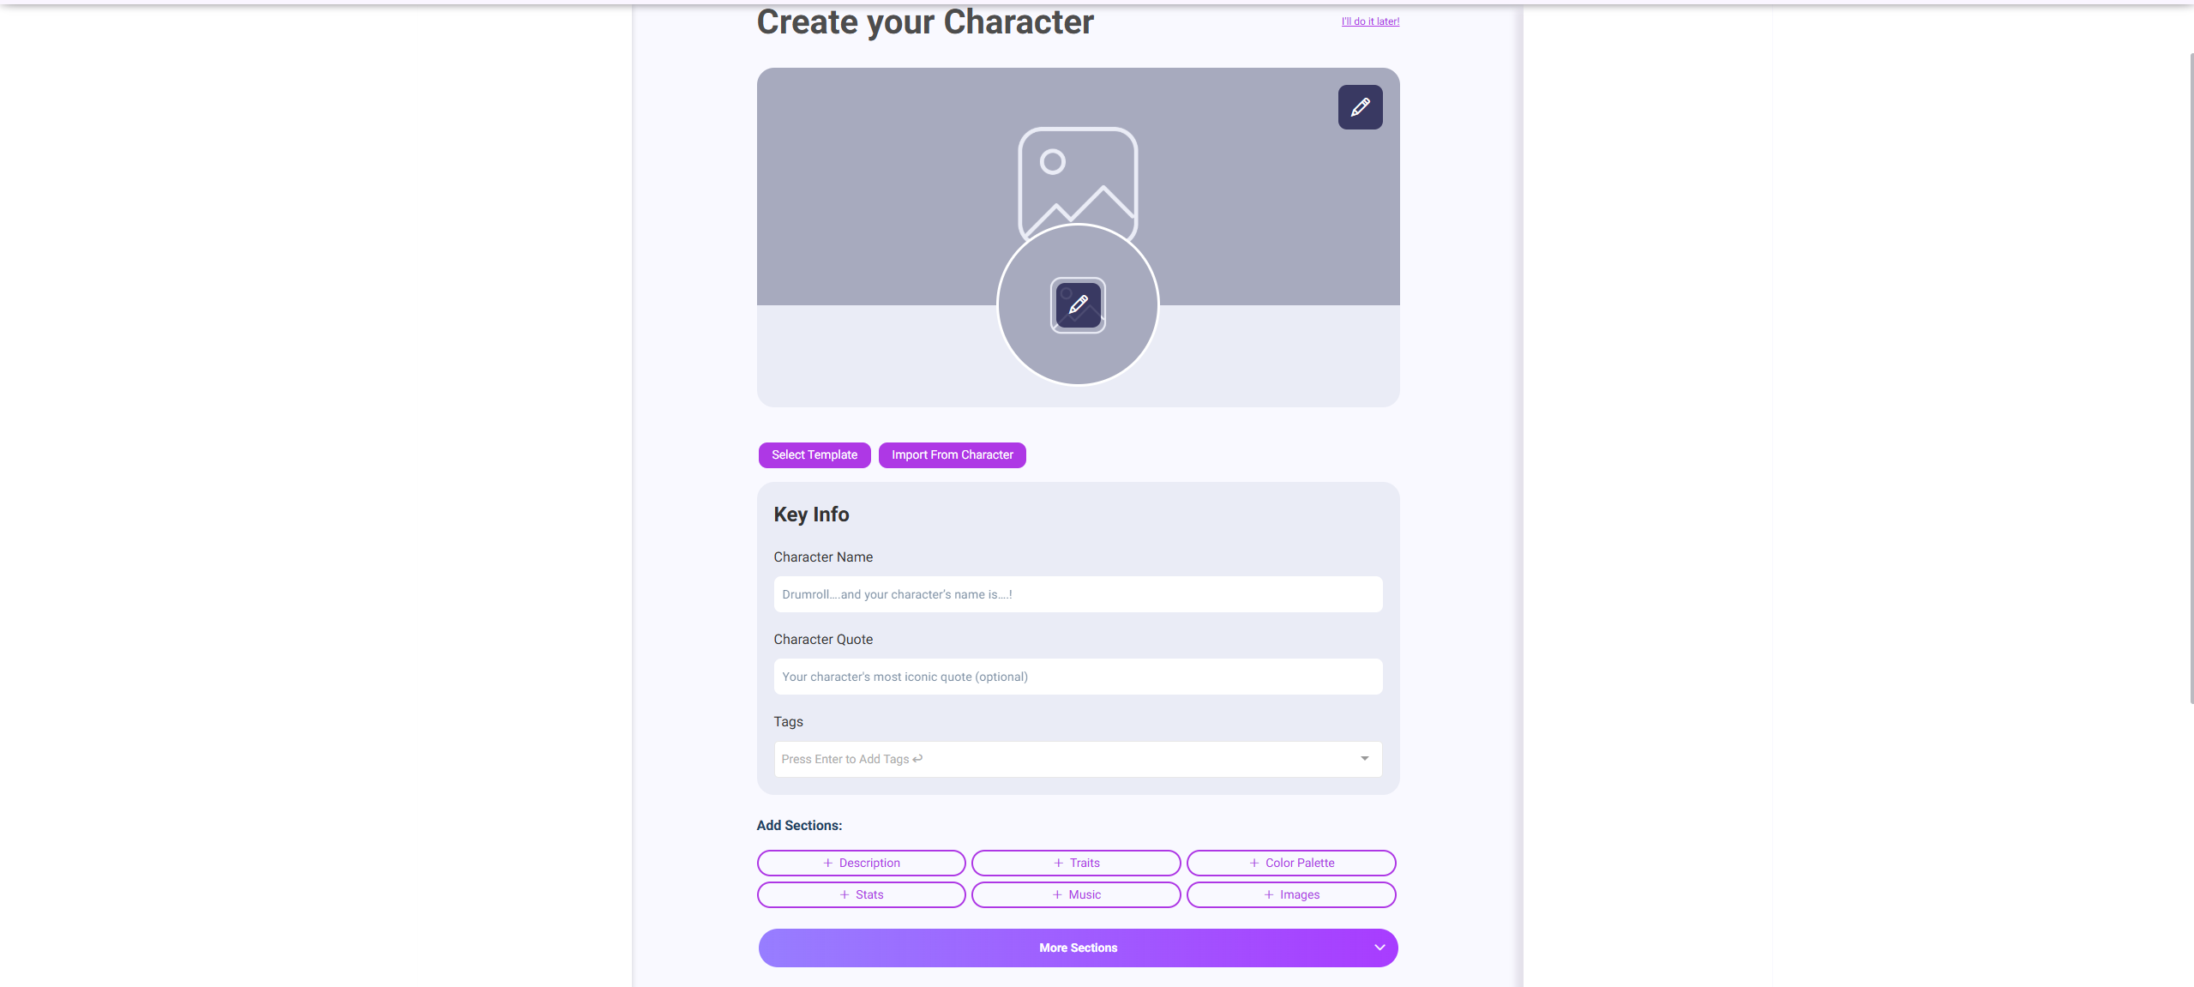The width and height of the screenshot is (2194, 987).
Task: Focus the Character Name input field
Action: pyautogui.click(x=1078, y=594)
